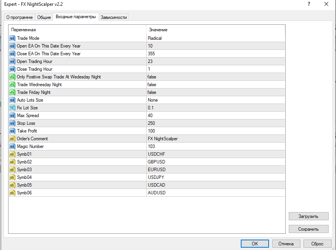Toggle the Only Positive Swap Trade false value
The image size is (336, 250).
pos(152,77)
